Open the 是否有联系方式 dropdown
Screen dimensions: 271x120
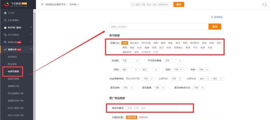199,88
